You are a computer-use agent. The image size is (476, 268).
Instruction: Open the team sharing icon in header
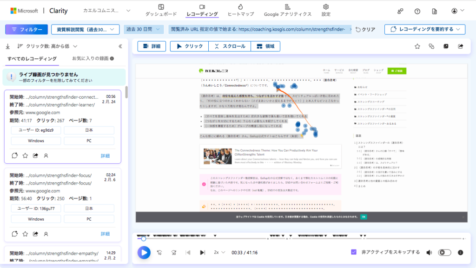400,11
